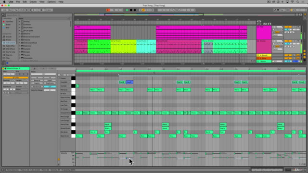Click the Closed Hi Hat lane label
308x173 pixels.
[x=65, y=113]
